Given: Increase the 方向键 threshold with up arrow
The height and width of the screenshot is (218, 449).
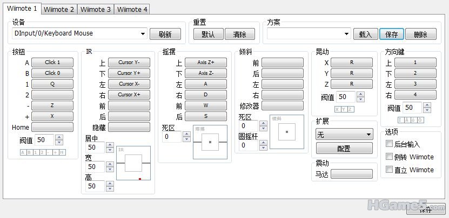Looking at the screenshot, I should coord(427,105).
